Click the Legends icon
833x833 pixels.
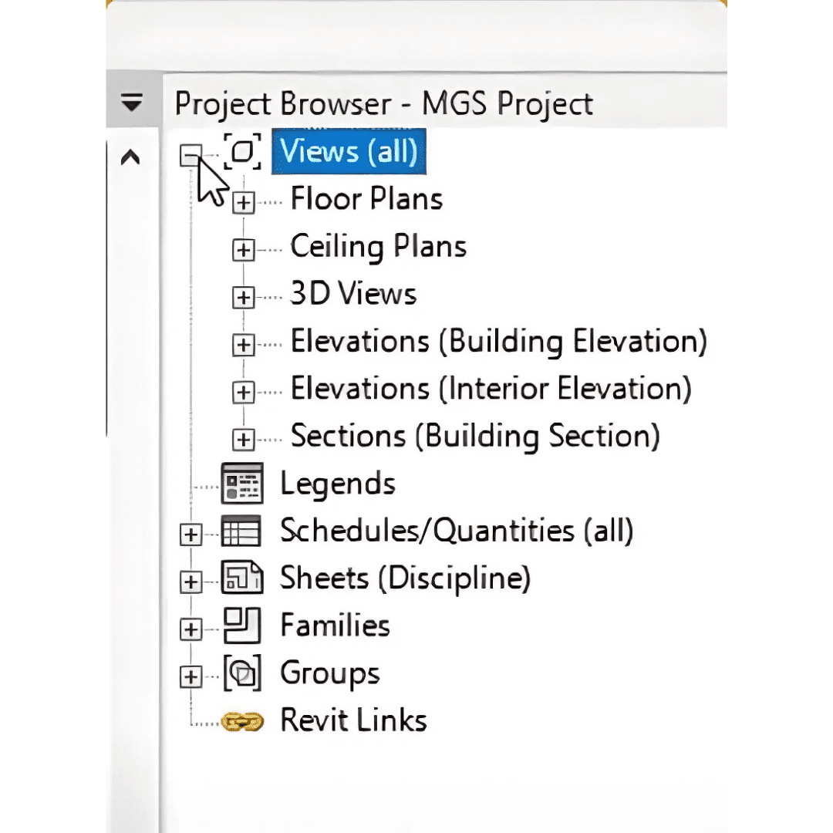coord(242,484)
